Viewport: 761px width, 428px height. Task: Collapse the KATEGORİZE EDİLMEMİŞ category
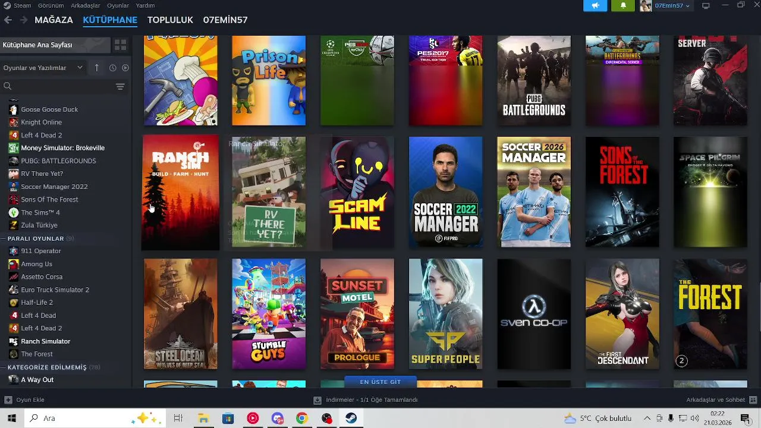[4, 367]
